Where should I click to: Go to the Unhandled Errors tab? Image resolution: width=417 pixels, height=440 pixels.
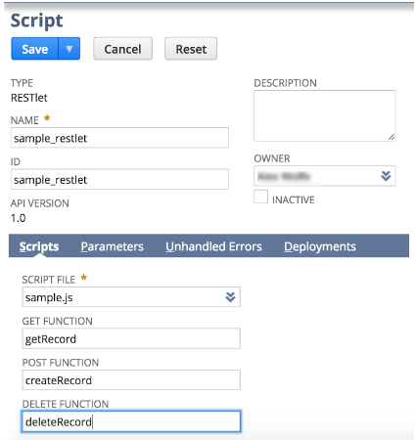(213, 246)
